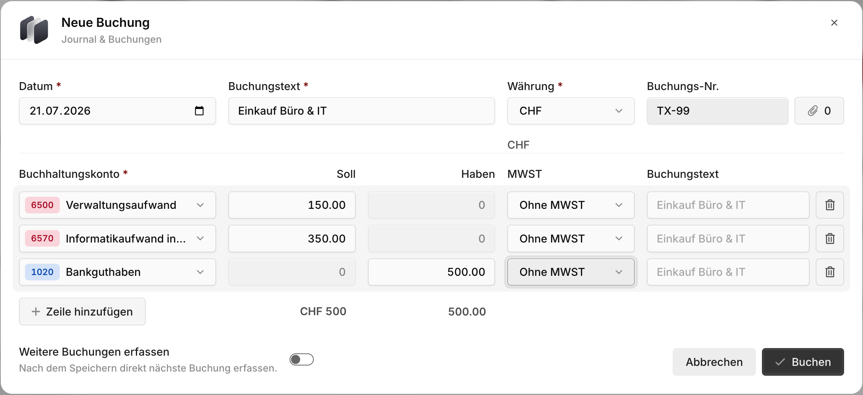This screenshot has height=395, width=863.
Task: Delete the Verwaltungsaufwand row
Action: 830,205
